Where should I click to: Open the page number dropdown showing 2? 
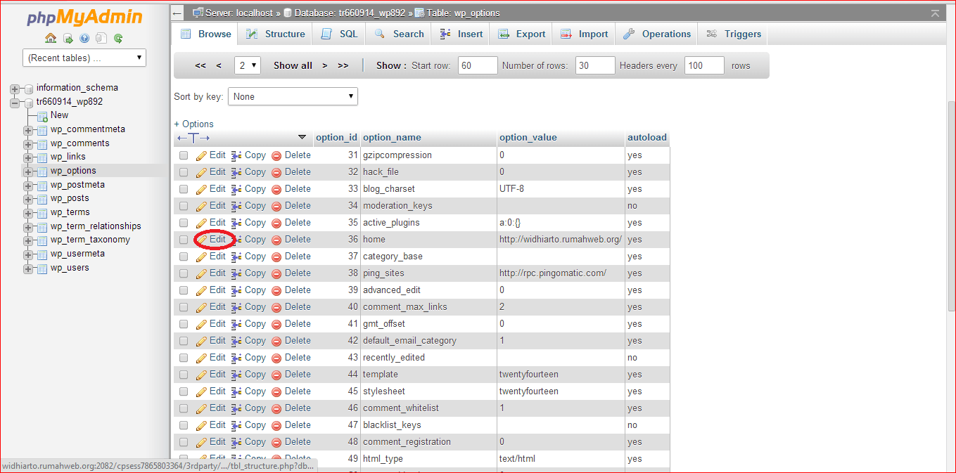click(x=248, y=65)
